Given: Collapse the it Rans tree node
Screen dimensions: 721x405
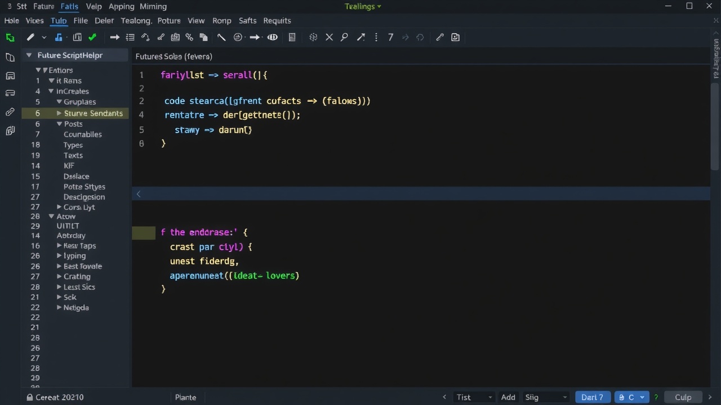Looking at the screenshot, I should click(51, 81).
